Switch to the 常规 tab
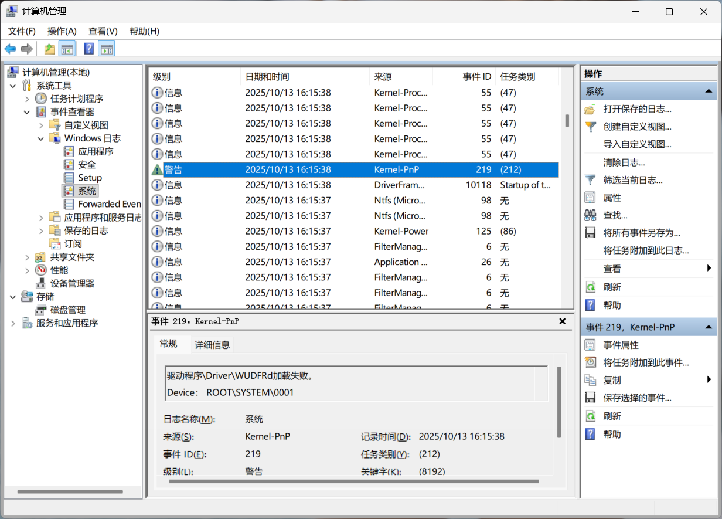Viewport: 722px width, 519px height. (x=169, y=344)
